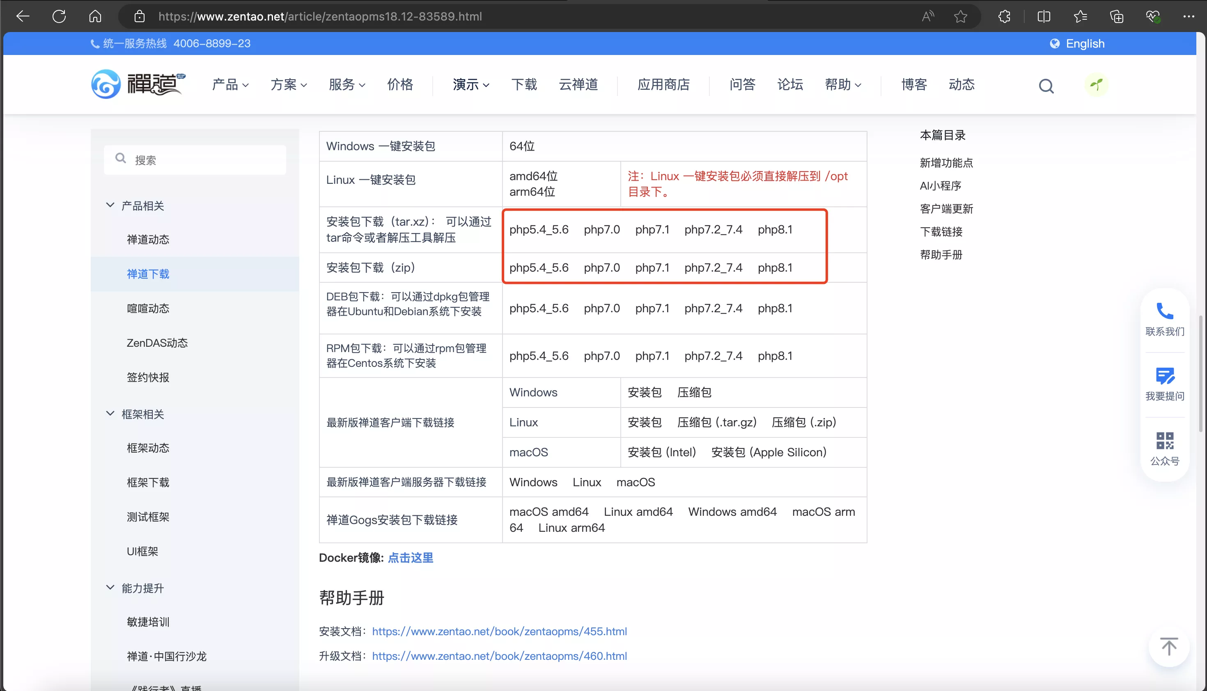Open 价格 nav item
The width and height of the screenshot is (1207, 691).
[400, 85]
